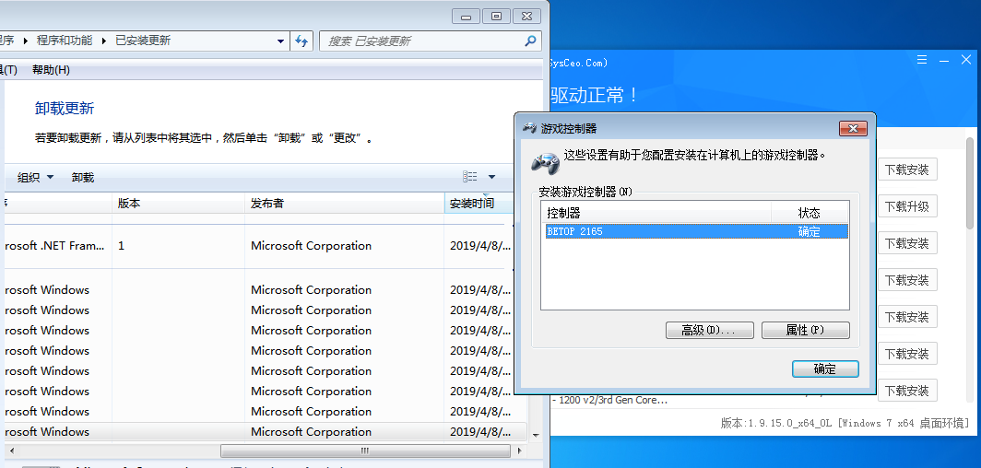This screenshot has height=468, width=981.
Task: Click the version text 1.9.15.0_x64_OL in driver window
Action: coord(792,423)
